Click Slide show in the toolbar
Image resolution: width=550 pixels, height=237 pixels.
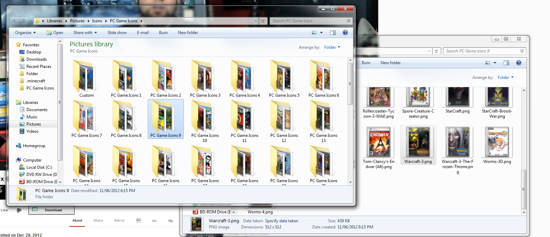pyautogui.click(x=117, y=33)
